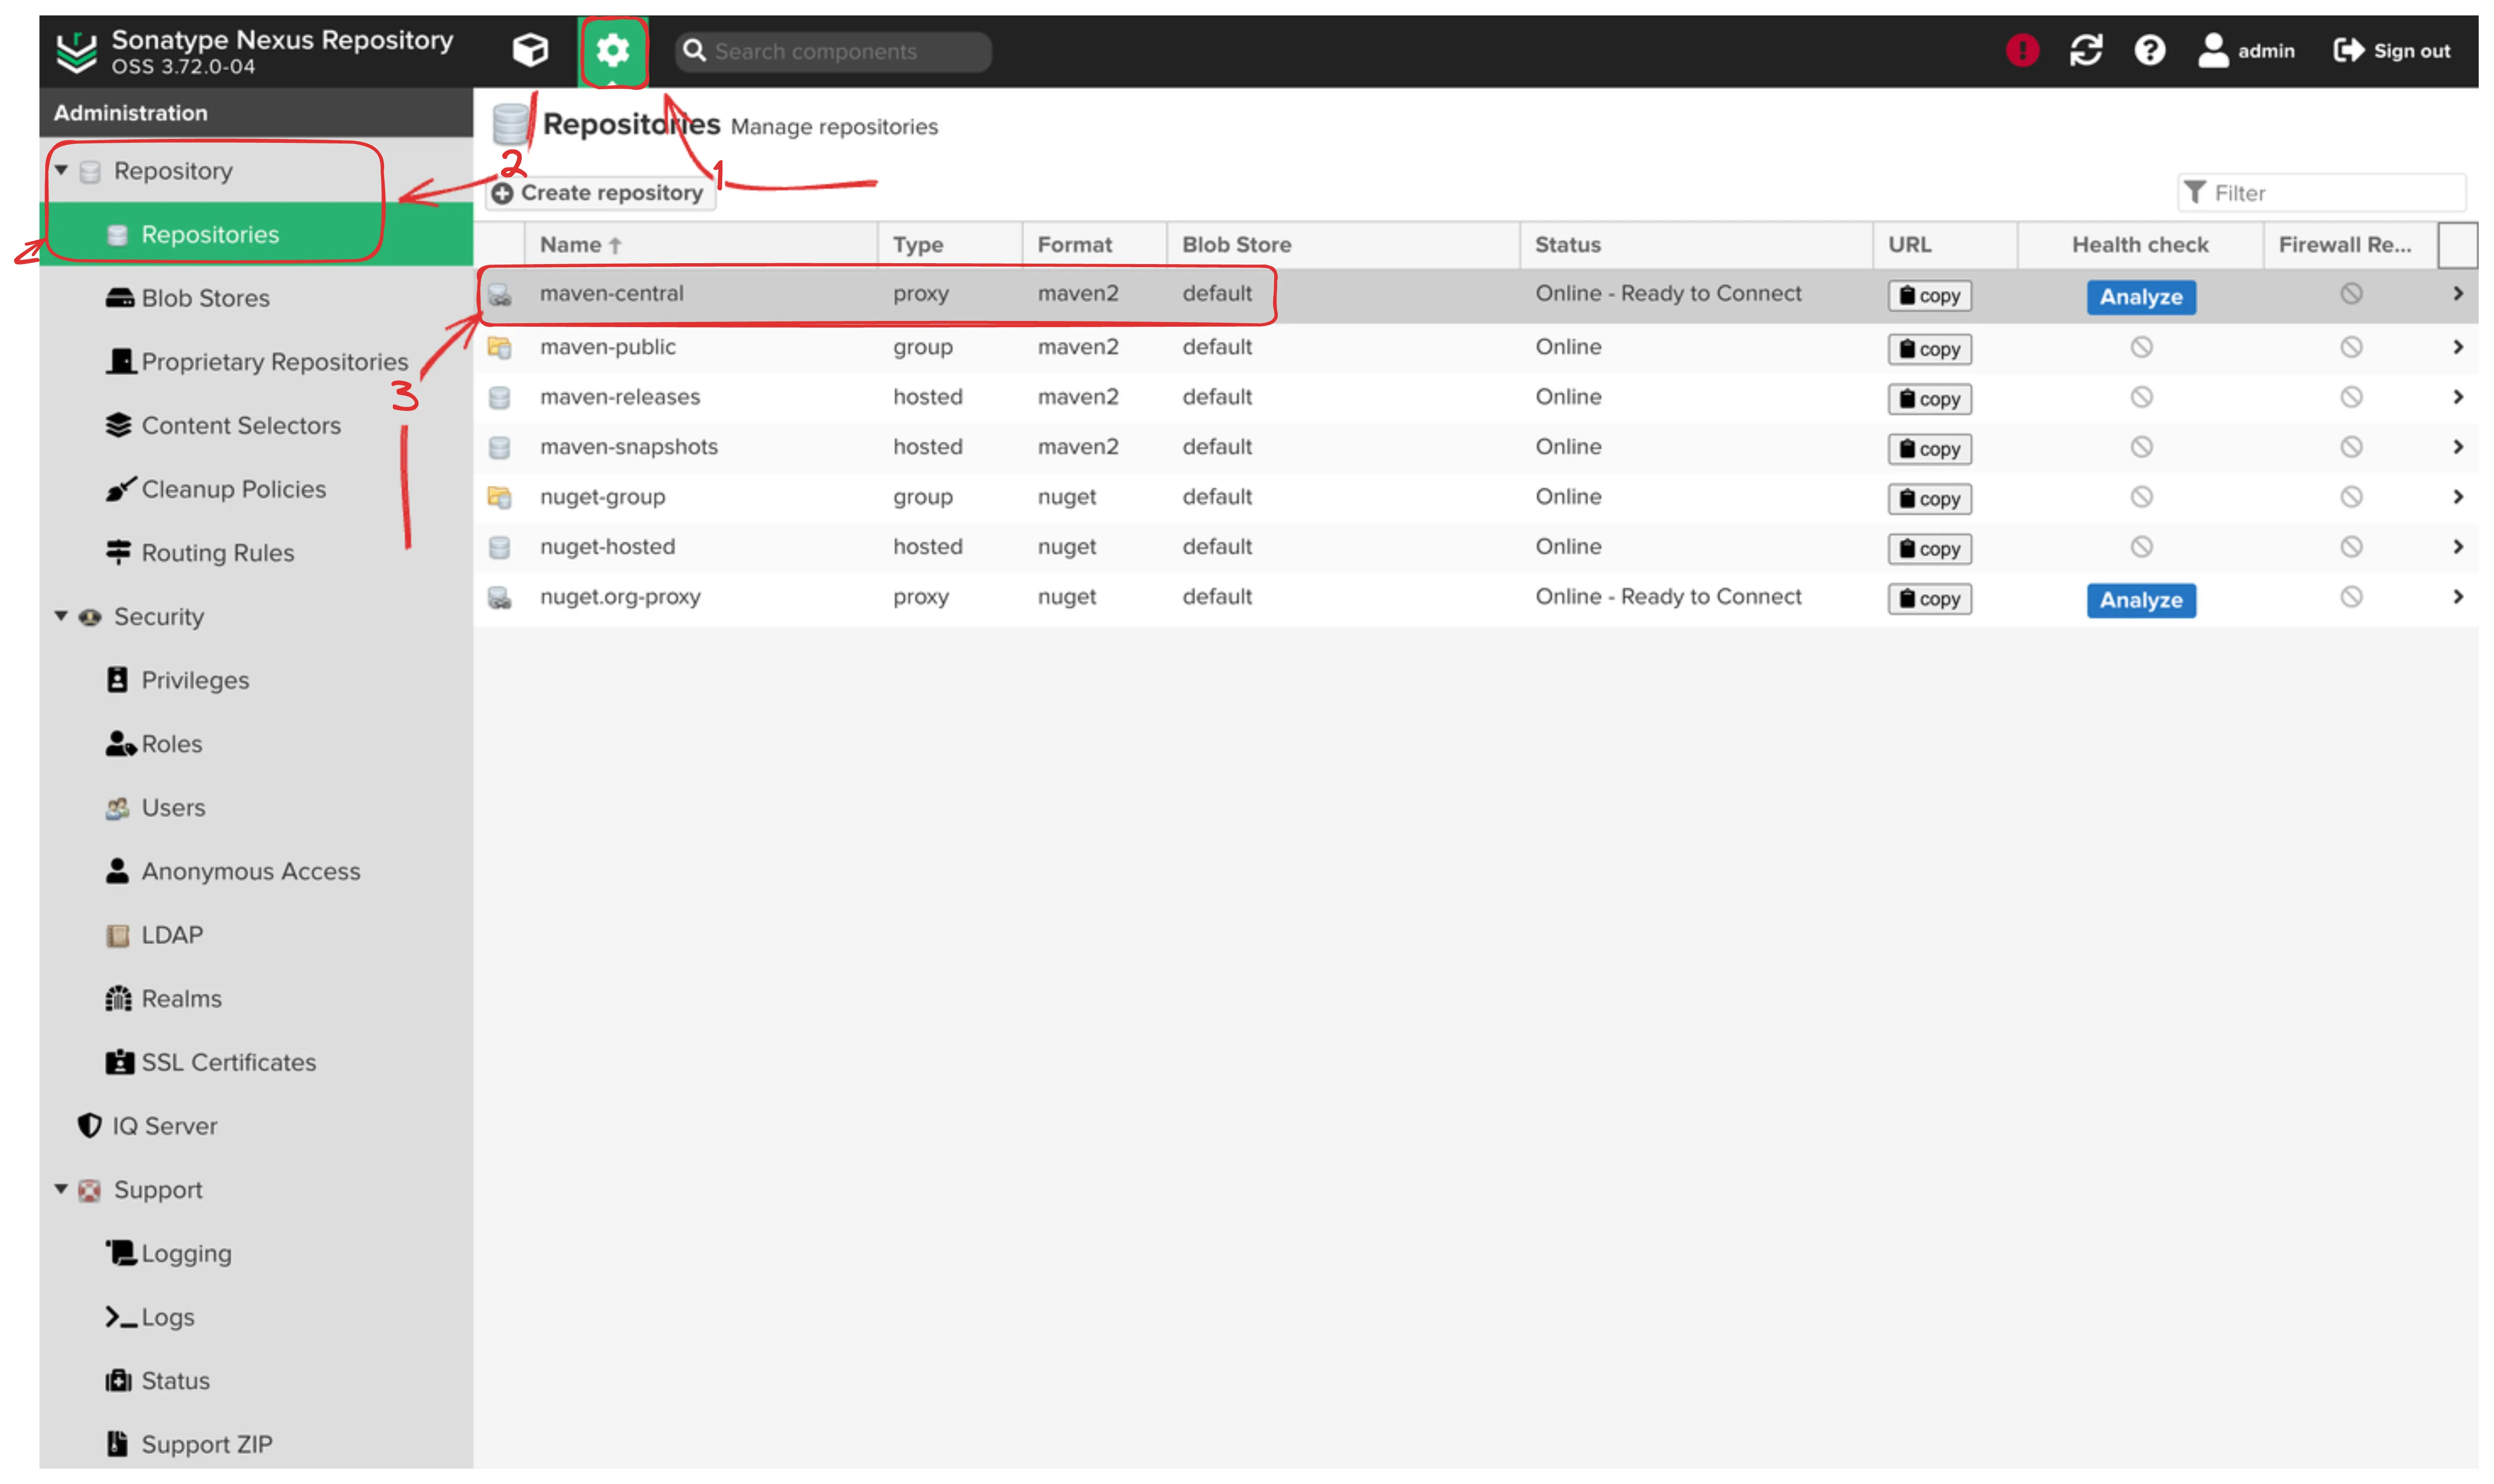
Task: Select Repositories in the sidebar
Action: point(256,234)
